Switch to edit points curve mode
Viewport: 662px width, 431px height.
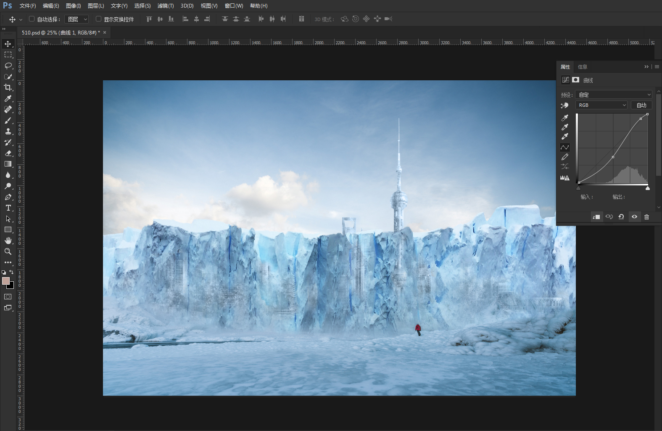(565, 147)
